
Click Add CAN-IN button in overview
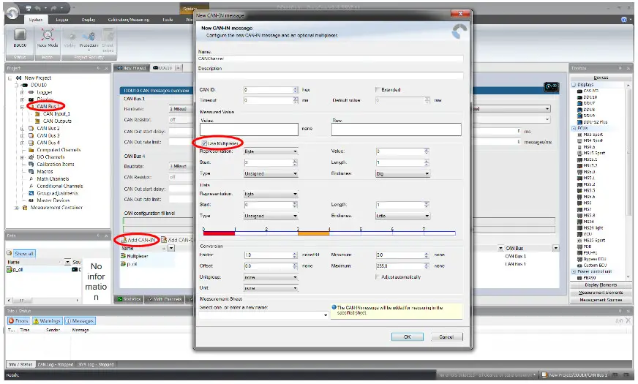138,241
